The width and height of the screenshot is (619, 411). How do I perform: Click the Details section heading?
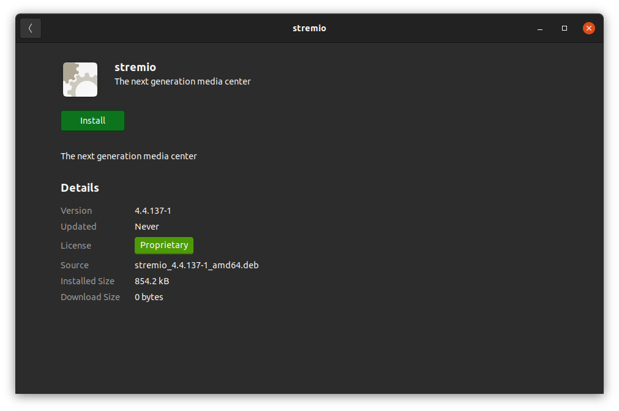[80, 188]
